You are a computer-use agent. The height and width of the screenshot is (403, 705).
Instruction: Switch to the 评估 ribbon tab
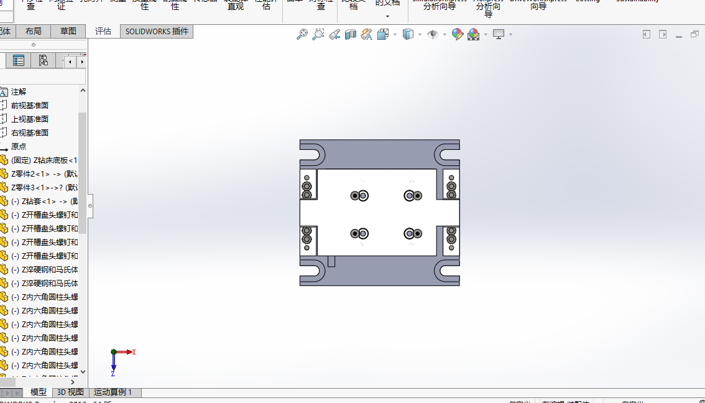pyautogui.click(x=103, y=31)
